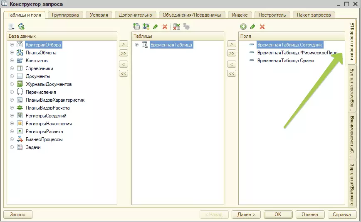Click the refresh icon in База данных toolbar
The image size is (361, 222).
(21, 27)
